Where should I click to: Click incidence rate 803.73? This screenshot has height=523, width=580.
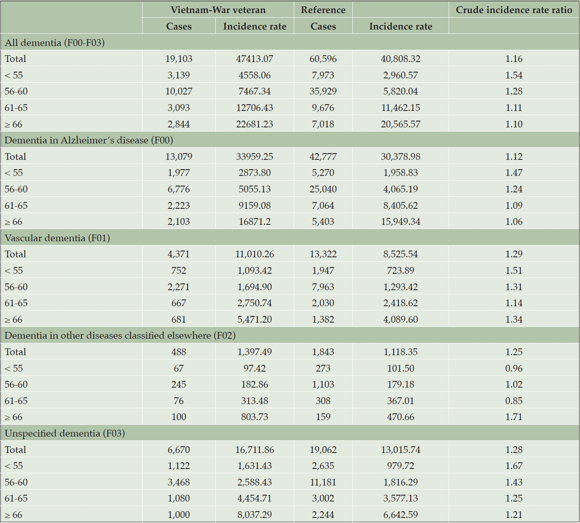255,417
